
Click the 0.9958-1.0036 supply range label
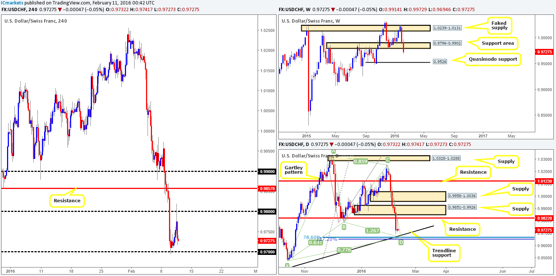click(x=462, y=196)
